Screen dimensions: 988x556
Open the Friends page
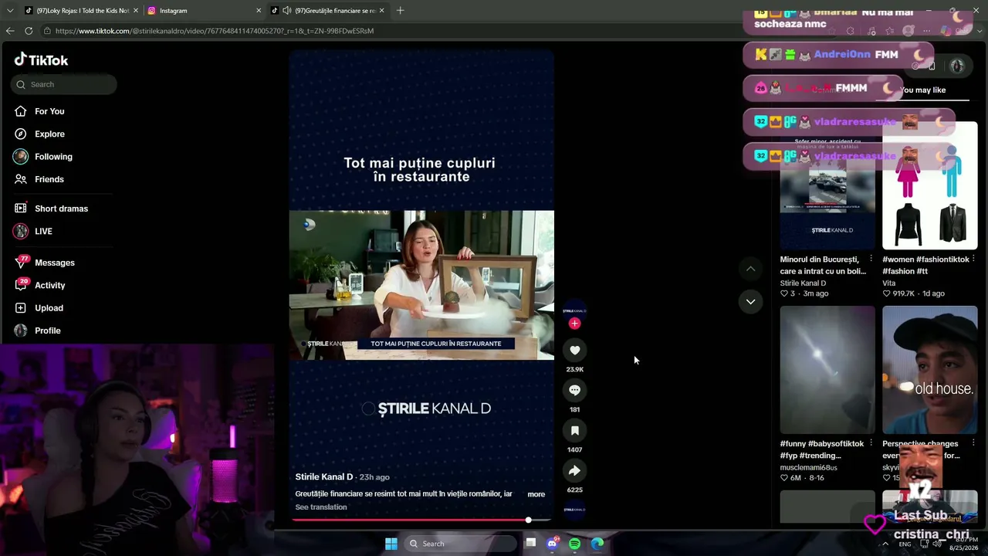[x=49, y=179]
